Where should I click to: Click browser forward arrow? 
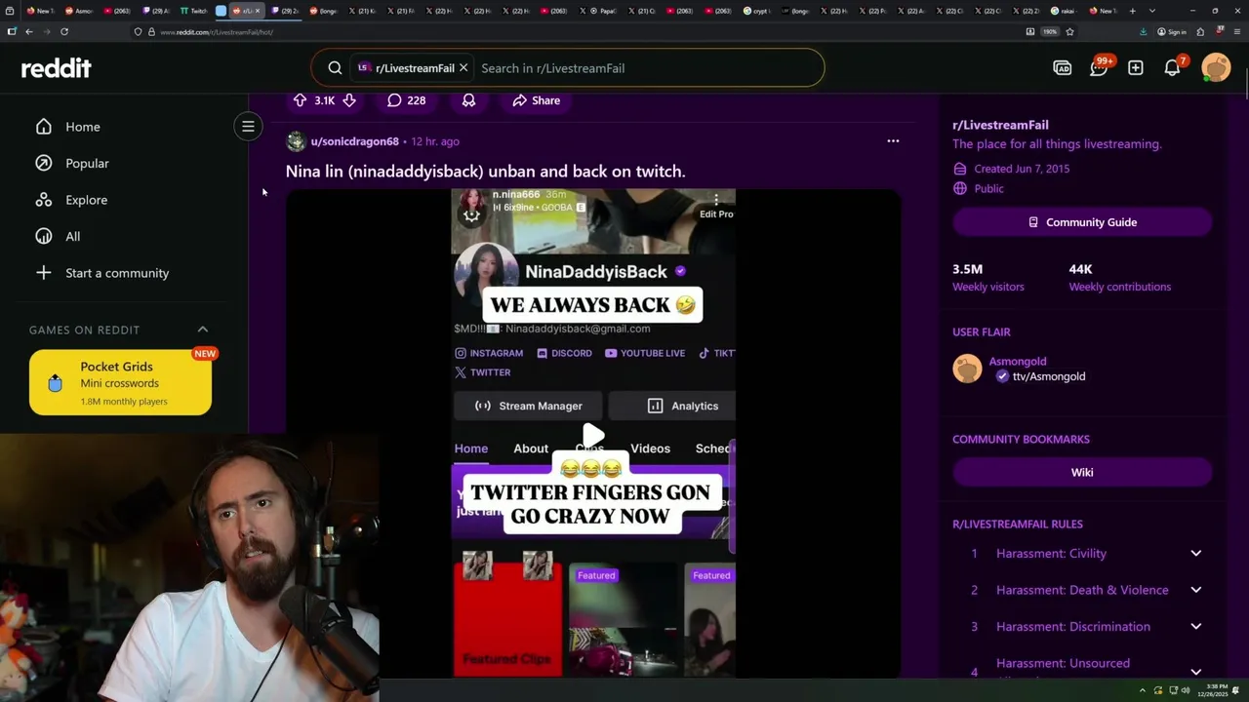[46, 31]
